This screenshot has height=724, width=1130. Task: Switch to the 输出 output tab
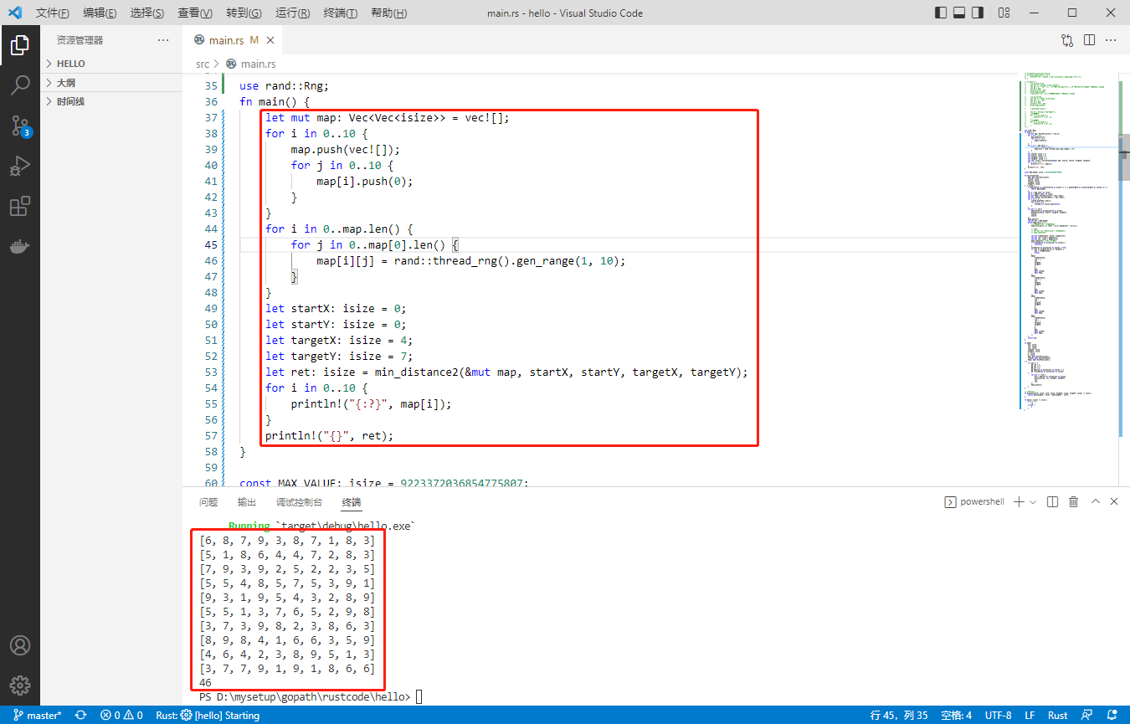coord(247,502)
